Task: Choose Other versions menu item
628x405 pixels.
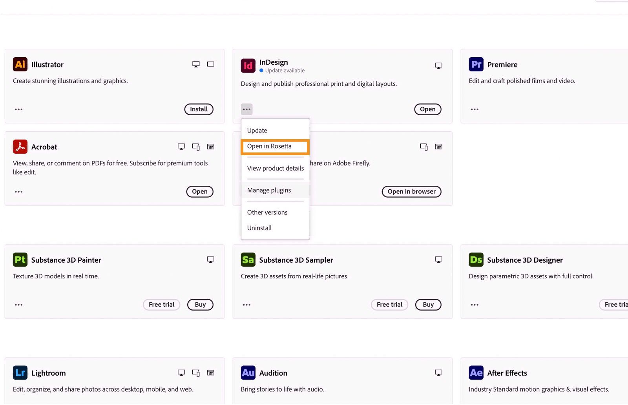Action: tap(275, 212)
